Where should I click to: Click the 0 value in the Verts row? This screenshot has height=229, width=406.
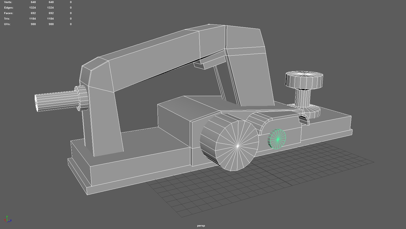tap(71, 2)
